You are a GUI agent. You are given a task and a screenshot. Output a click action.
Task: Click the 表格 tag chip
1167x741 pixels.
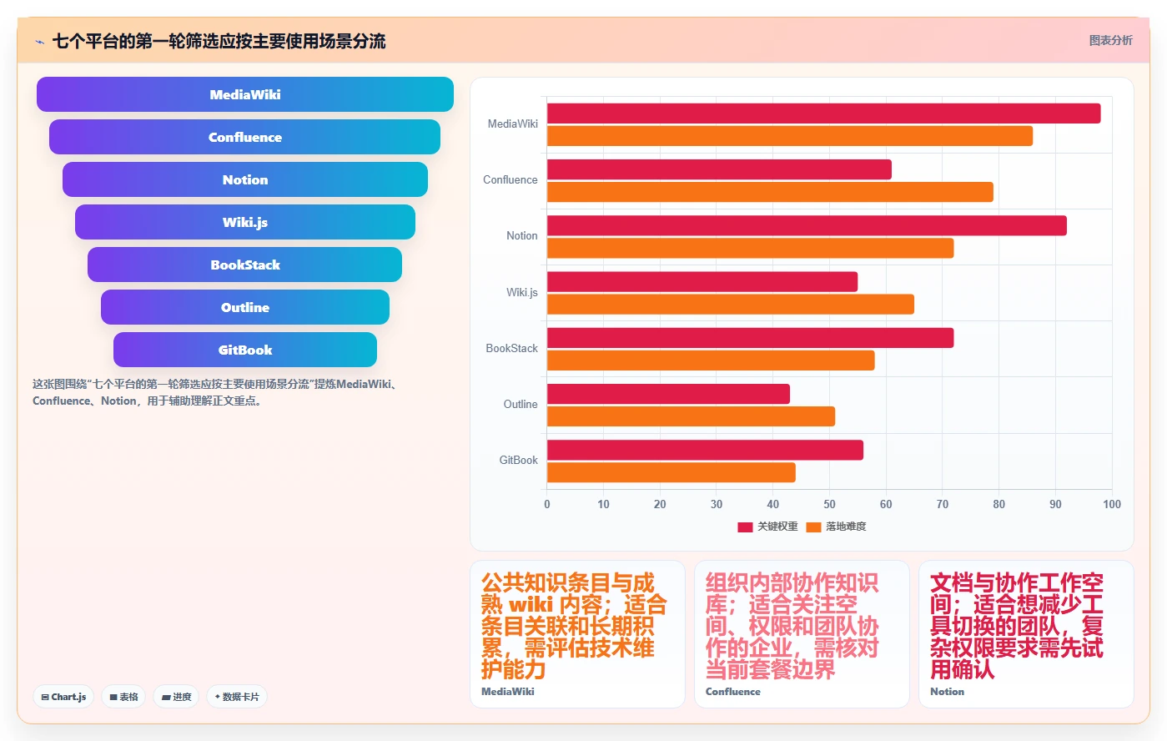[x=123, y=697]
